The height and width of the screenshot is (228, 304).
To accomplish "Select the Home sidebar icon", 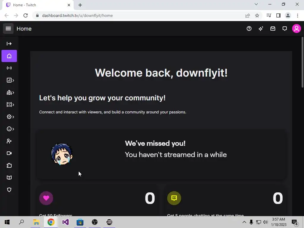I will pos(9,56).
